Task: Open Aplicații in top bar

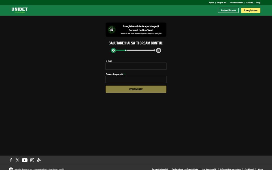Action: pyautogui.click(x=250, y=3)
